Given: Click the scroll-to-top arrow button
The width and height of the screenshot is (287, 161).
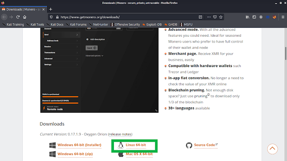Looking at the screenshot, I should [x=272, y=149].
